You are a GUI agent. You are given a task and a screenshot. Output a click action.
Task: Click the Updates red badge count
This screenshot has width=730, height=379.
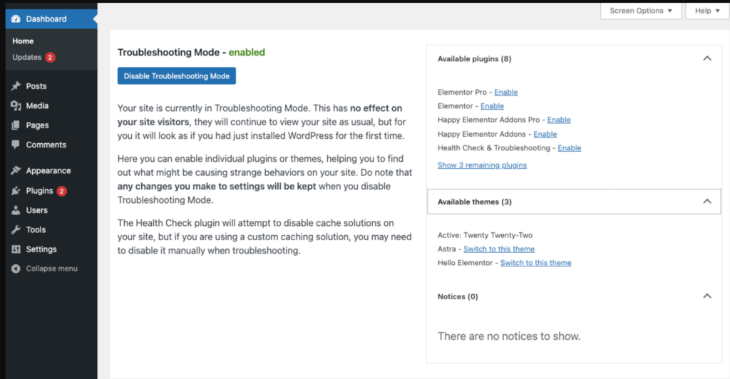pos(50,57)
